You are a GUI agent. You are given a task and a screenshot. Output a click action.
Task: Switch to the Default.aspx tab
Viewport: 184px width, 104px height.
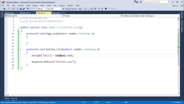[x=9, y=13]
